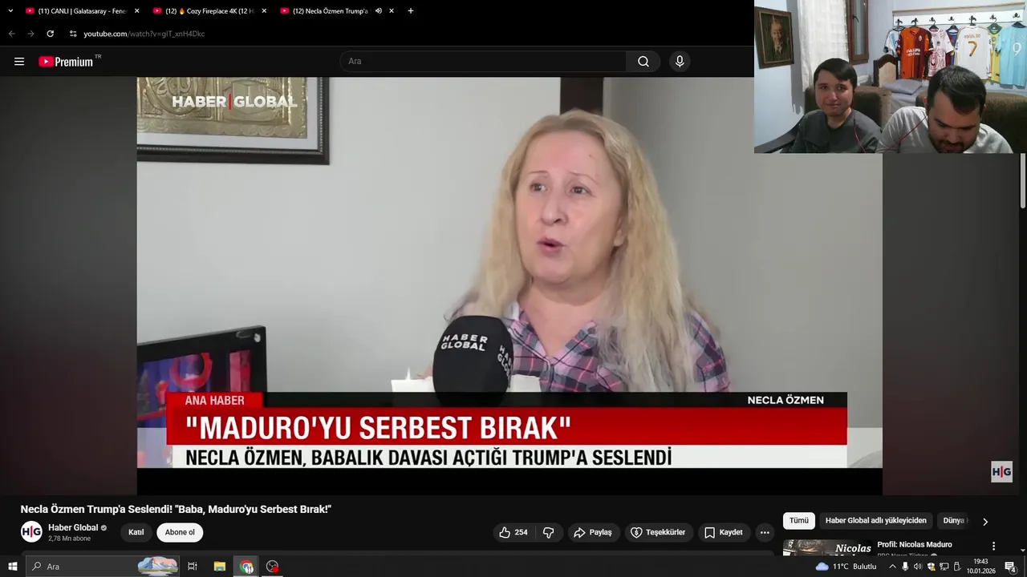
Task: Open the red recorder app on the taskbar
Action: coord(273,567)
